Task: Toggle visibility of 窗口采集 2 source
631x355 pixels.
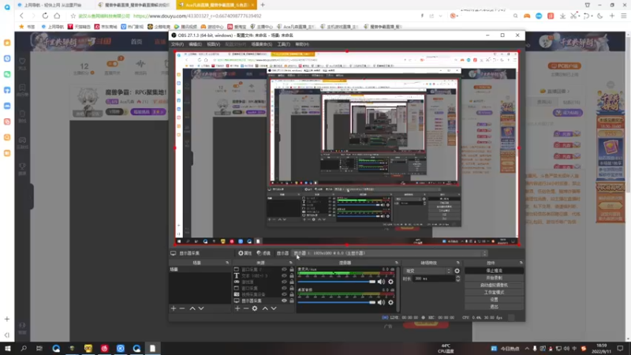Action: 284,270
